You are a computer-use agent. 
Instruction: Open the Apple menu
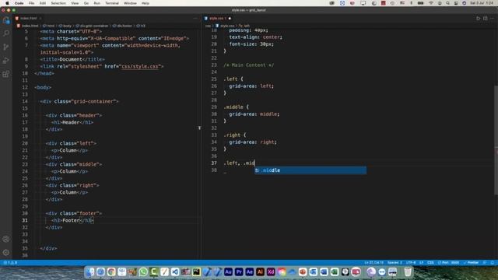tap(7, 3)
